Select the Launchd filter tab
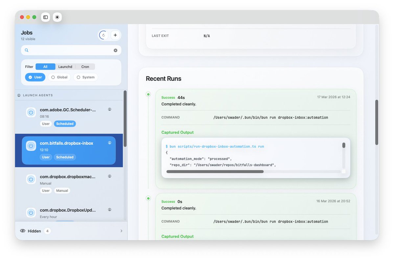Image resolution: width=394 pixels, height=260 pixels. tap(65, 67)
